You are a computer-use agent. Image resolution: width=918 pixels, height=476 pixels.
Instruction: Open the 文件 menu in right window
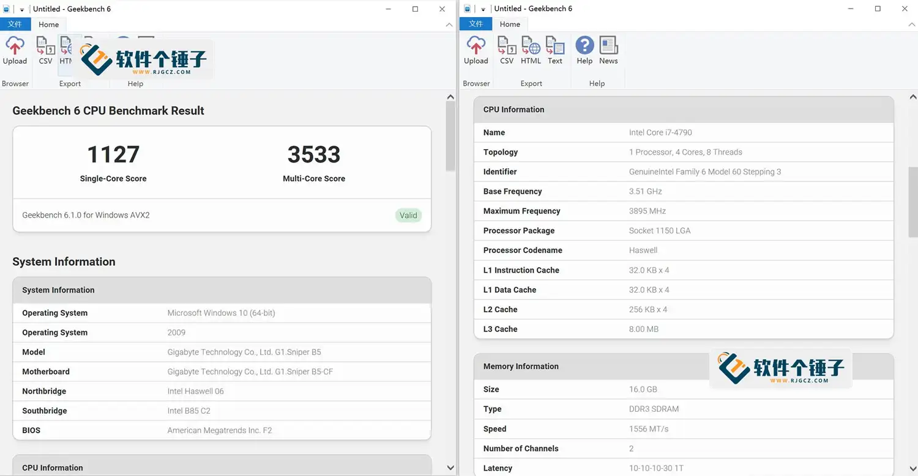tap(476, 24)
